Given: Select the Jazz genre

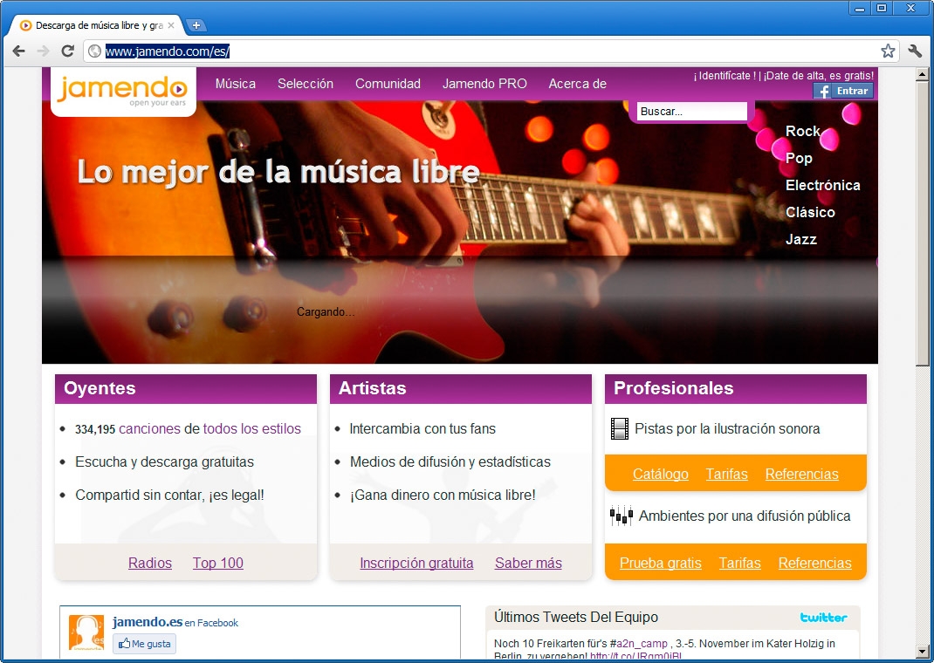Looking at the screenshot, I should [x=800, y=239].
